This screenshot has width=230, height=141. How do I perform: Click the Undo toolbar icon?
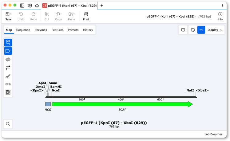click(21, 14)
